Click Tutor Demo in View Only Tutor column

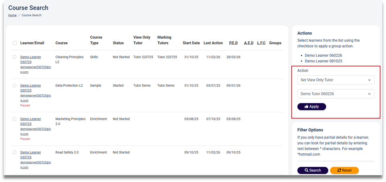coord(142,86)
